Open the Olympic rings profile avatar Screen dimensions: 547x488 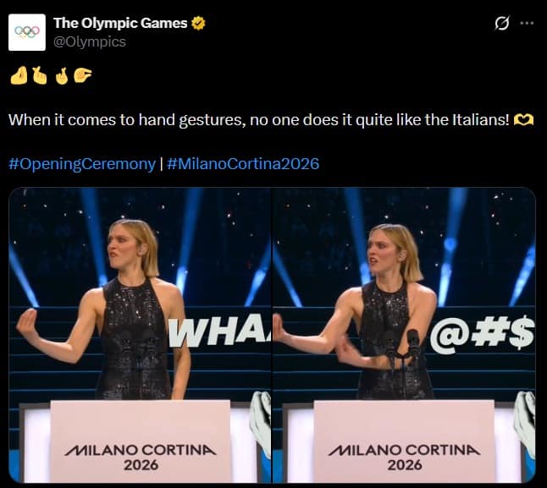point(27,32)
